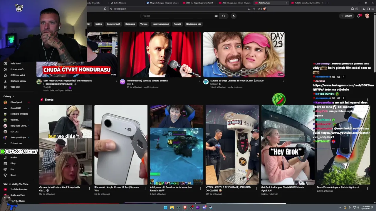The height and width of the screenshot is (211, 376).
Task: Show hidden system tray icons
Action: coord(340,207)
